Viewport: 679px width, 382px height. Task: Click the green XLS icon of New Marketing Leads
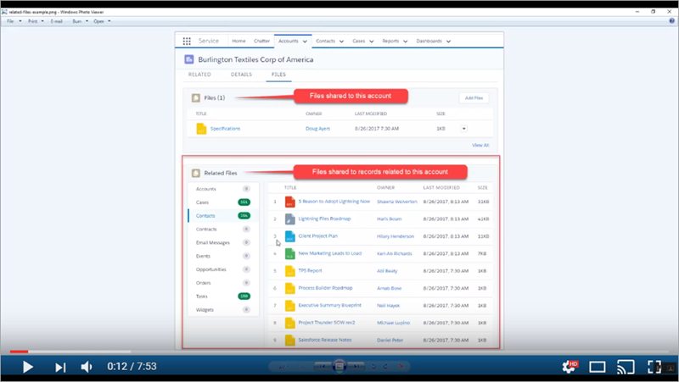click(289, 253)
